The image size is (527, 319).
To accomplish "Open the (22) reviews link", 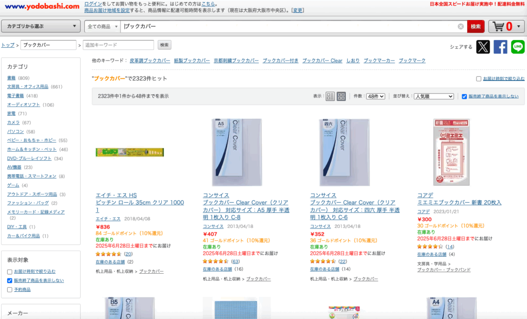I will 342,261.
